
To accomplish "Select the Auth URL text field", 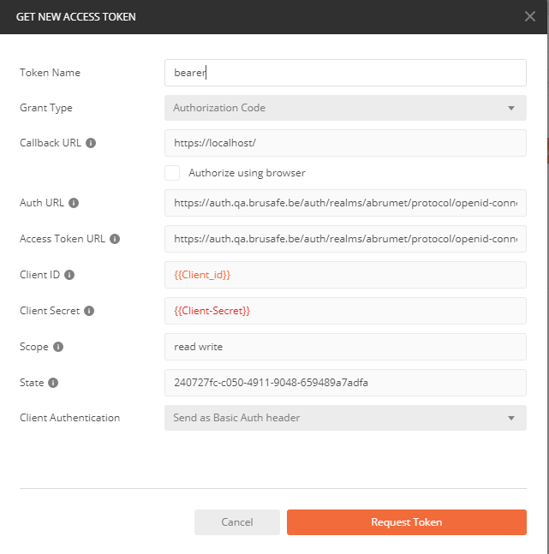I will coord(345,203).
